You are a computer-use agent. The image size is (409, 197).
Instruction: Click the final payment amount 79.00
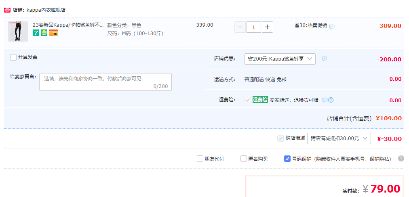tap(385, 189)
